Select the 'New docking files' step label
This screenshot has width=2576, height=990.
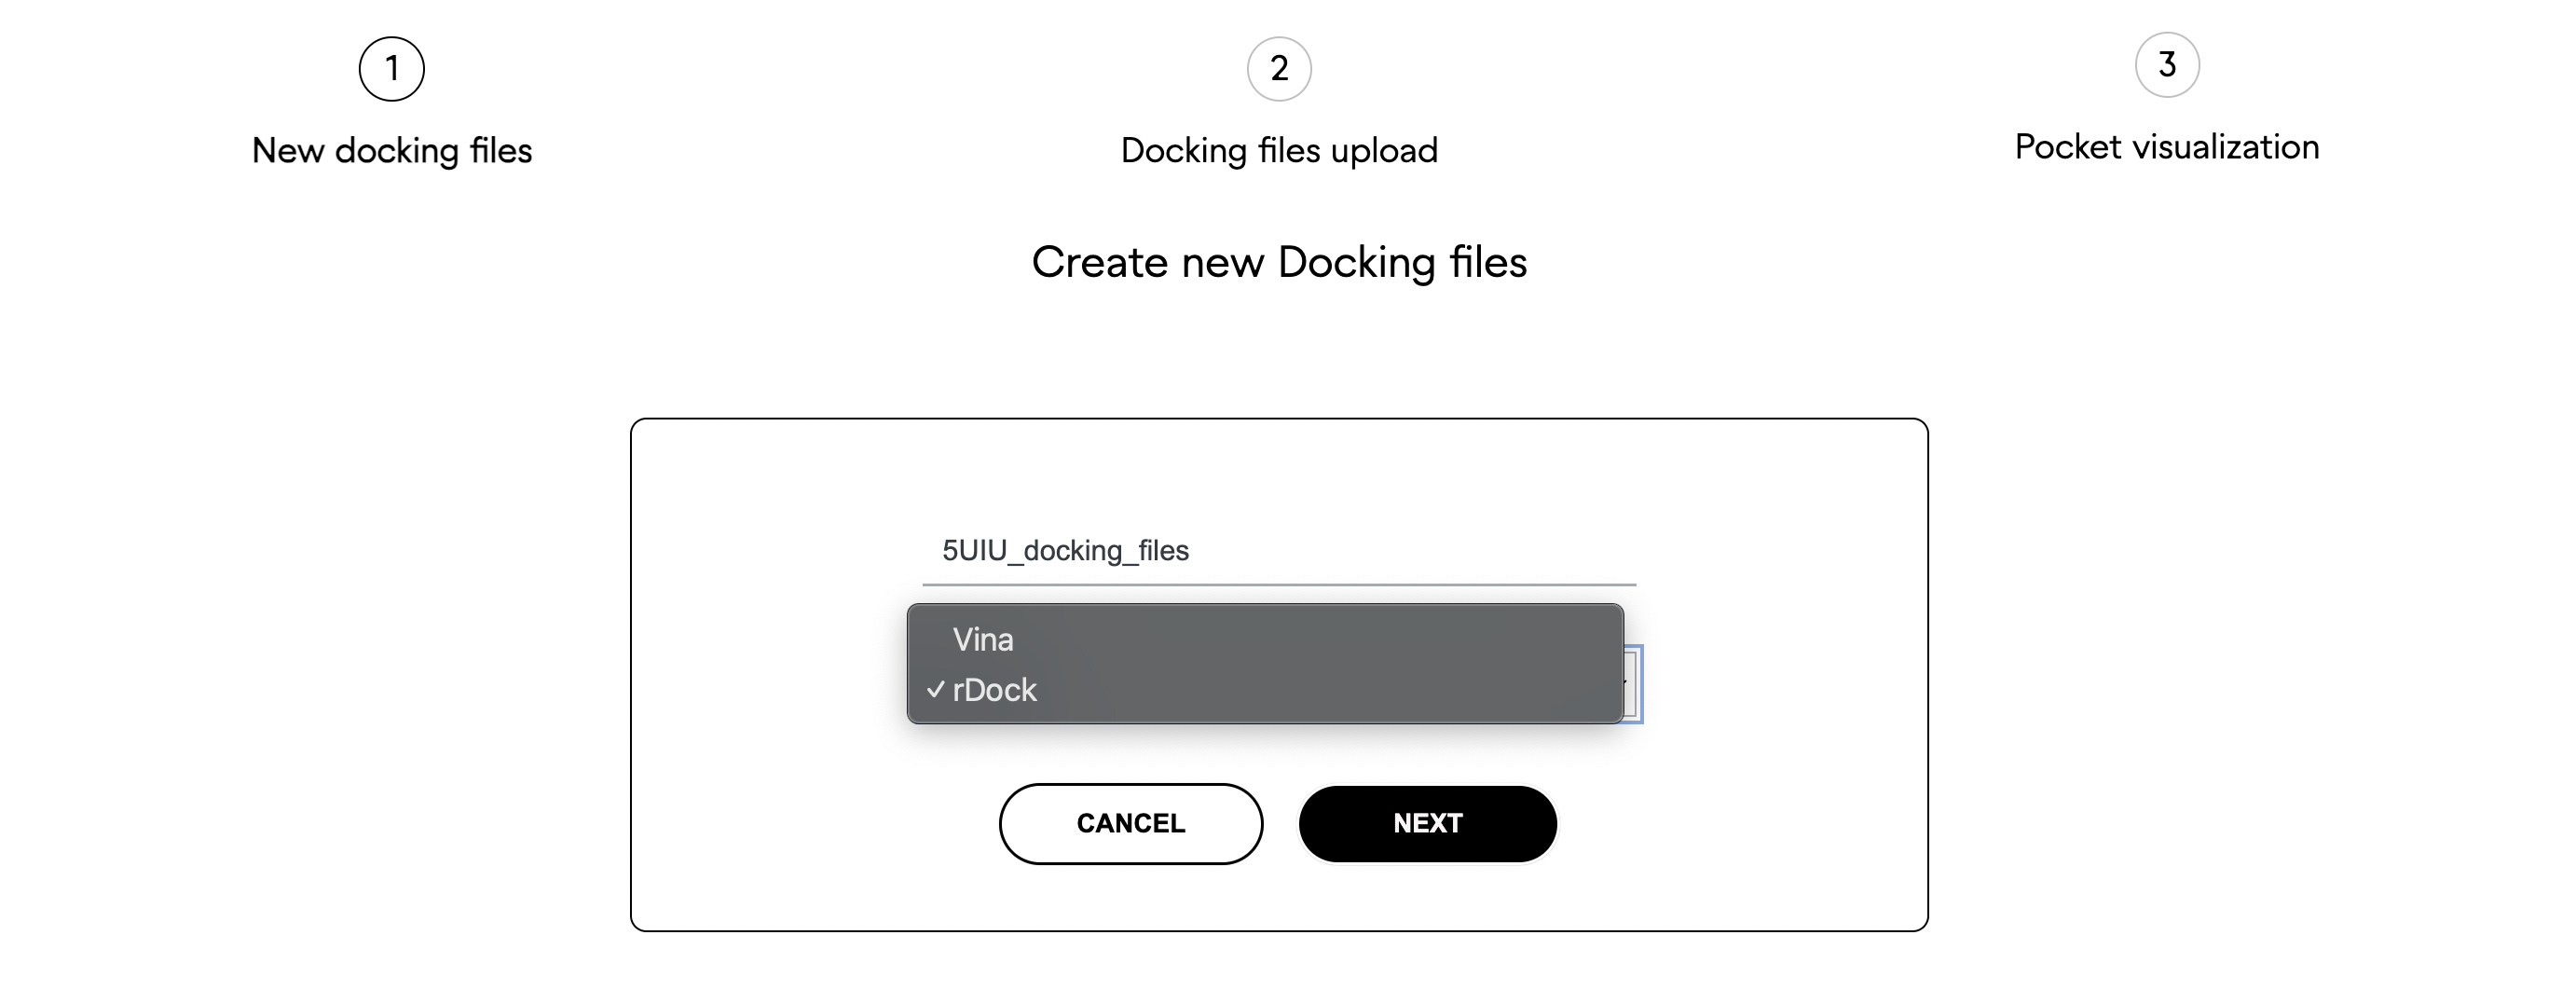coord(391,150)
